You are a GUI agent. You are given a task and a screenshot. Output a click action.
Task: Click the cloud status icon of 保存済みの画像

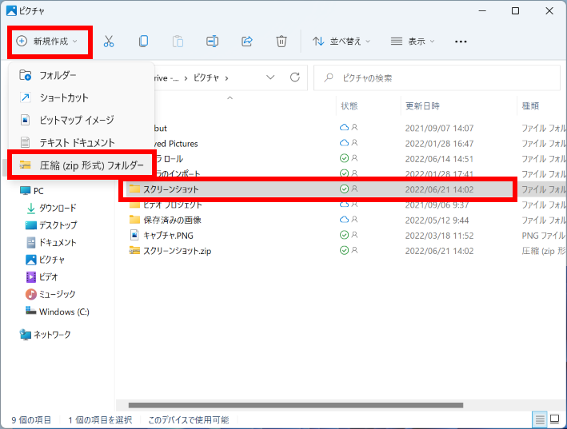pos(344,220)
